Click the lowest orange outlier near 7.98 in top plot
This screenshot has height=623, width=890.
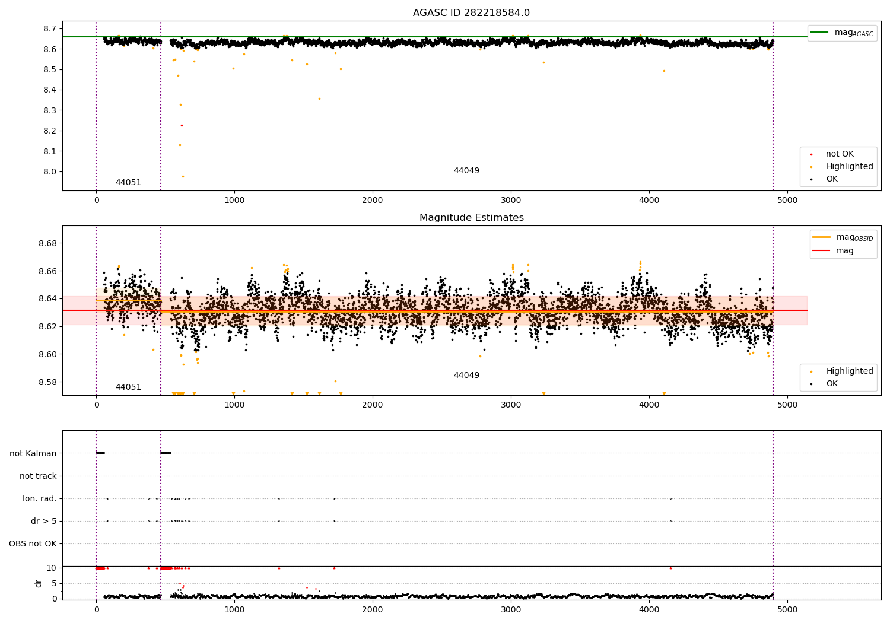pos(183,176)
